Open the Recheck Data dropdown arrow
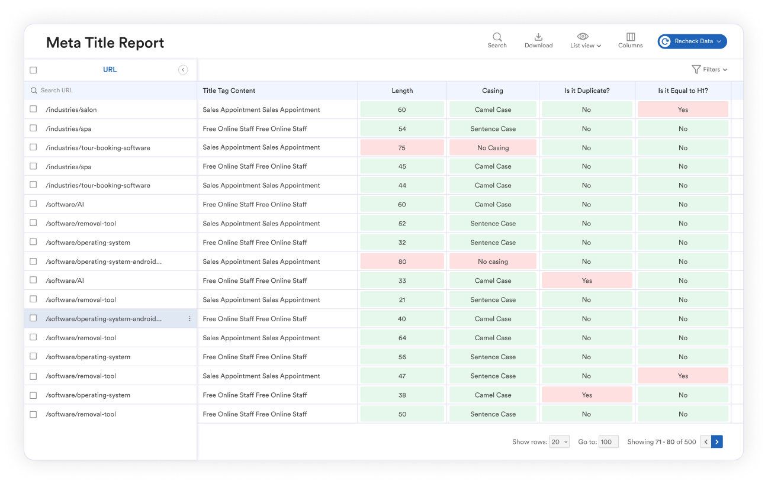The width and height of the screenshot is (768, 484). [x=719, y=41]
